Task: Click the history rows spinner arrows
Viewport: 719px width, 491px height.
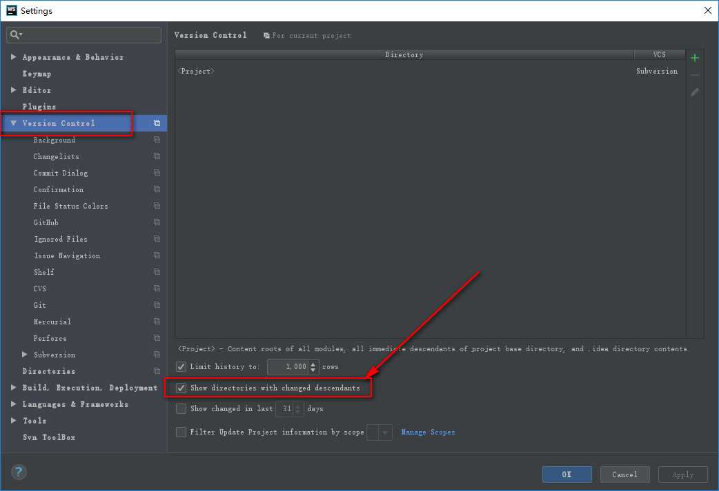Action: (313, 366)
